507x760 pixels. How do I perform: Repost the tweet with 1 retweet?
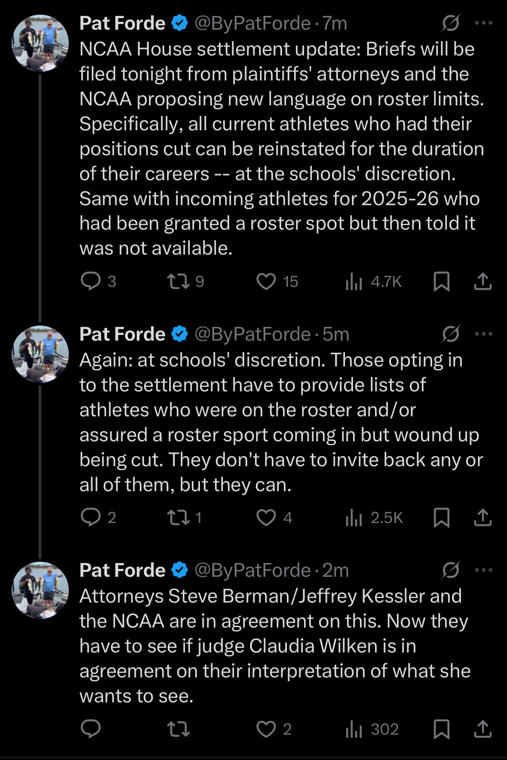(184, 517)
